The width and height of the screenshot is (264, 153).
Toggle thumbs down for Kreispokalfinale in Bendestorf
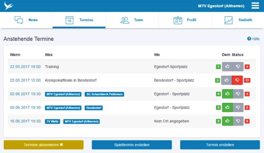(237, 80)
